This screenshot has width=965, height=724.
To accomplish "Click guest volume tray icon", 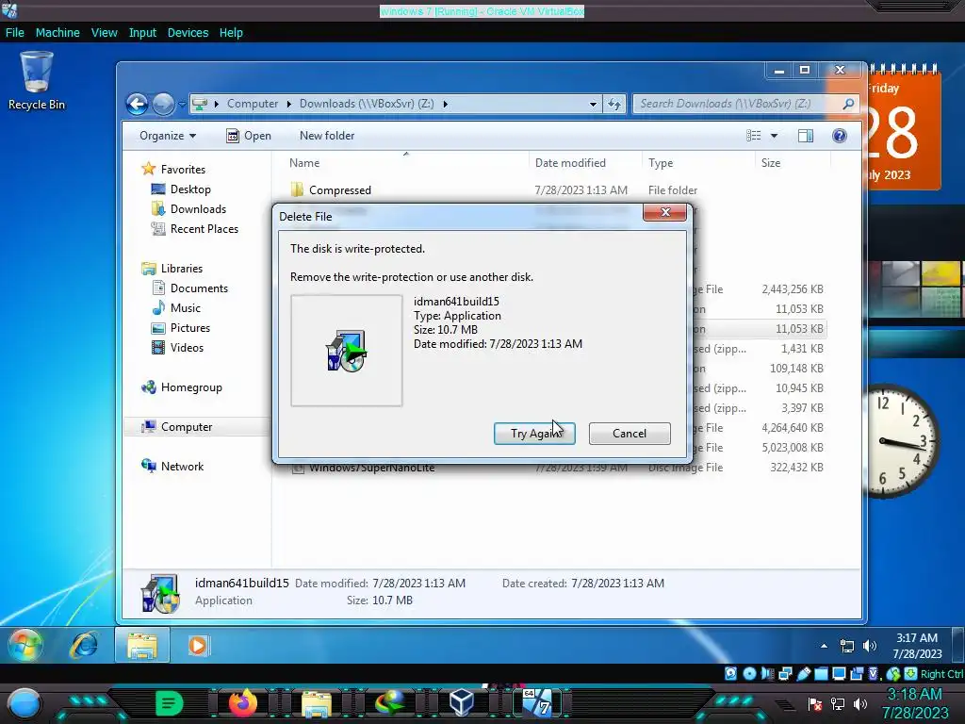I will 869,646.
